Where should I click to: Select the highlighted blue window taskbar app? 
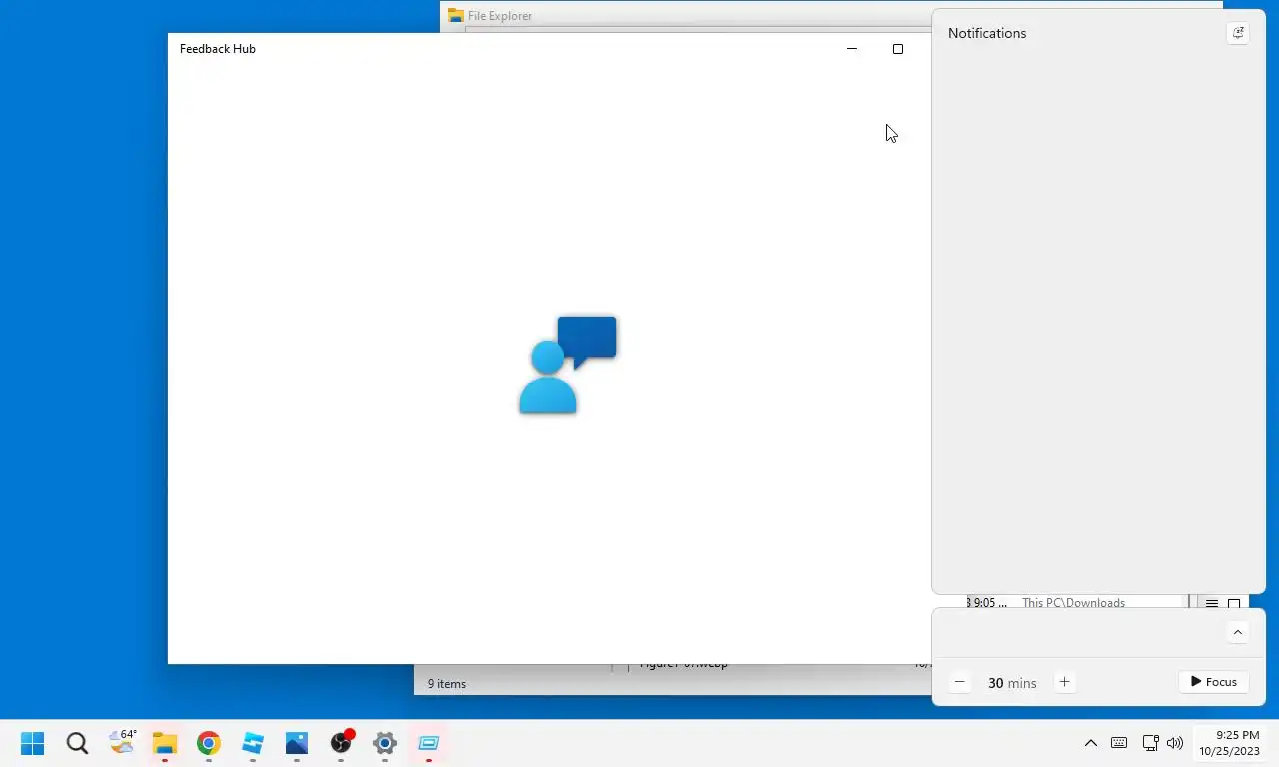(x=429, y=743)
